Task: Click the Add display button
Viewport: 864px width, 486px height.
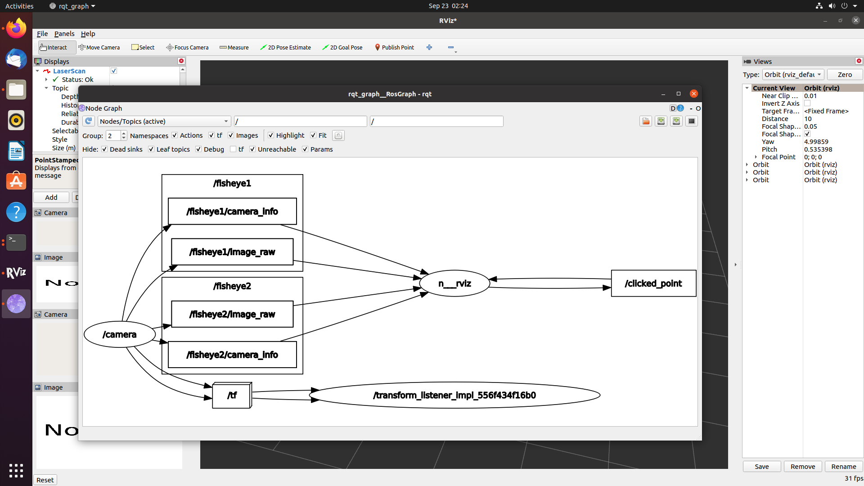Action: [51, 198]
